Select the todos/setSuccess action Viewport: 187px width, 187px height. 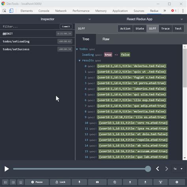(x=37, y=49)
